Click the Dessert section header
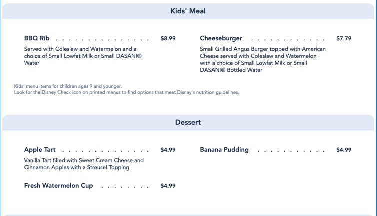The image size is (377, 216). 188,122
